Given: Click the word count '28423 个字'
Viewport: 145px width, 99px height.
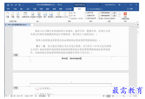Looking at the screenshot, I should tap(29, 96).
